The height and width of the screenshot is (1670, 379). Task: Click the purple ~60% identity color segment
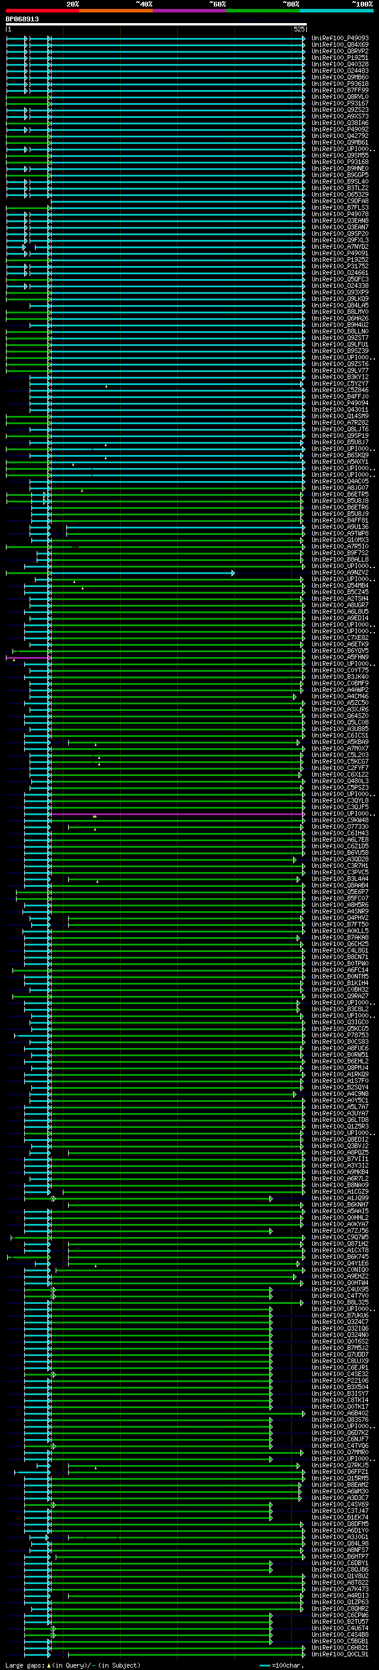coord(189,11)
